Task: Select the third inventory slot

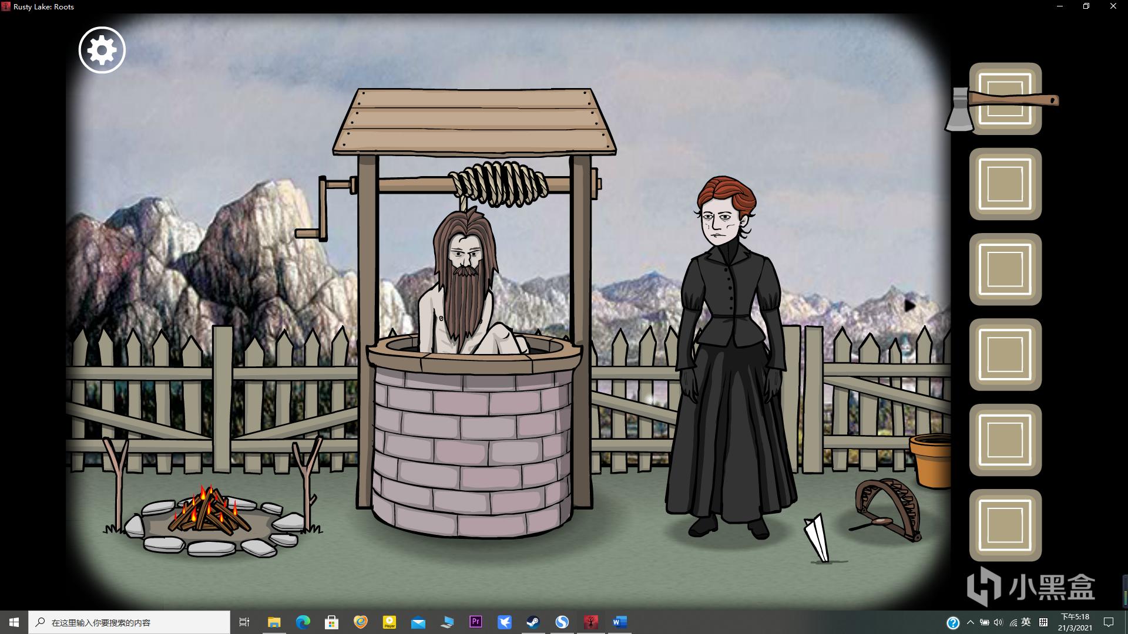Action: click(x=1005, y=269)
